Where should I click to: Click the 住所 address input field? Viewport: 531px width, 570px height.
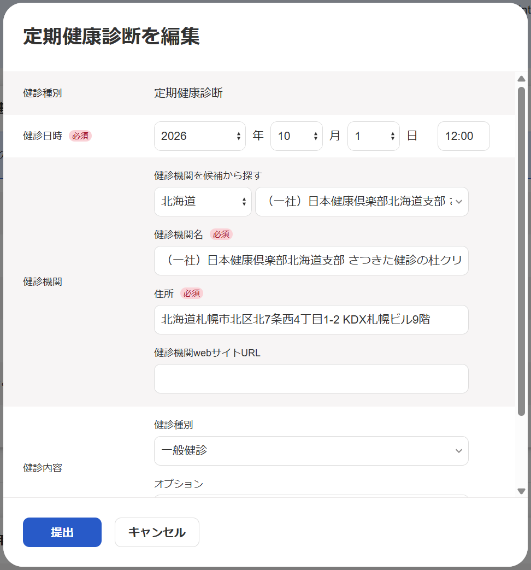click(x=311, y=320)
